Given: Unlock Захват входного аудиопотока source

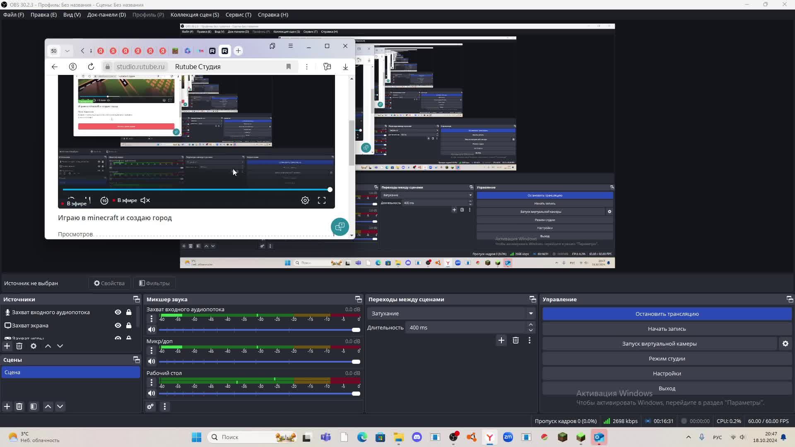Looking at the screenshot, I should tap(129, 312).
